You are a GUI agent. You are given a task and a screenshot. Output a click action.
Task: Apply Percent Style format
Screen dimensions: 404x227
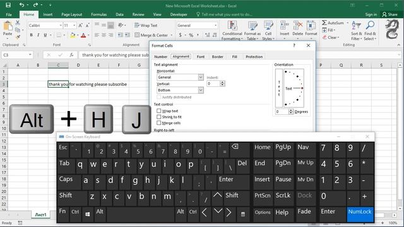191,35
